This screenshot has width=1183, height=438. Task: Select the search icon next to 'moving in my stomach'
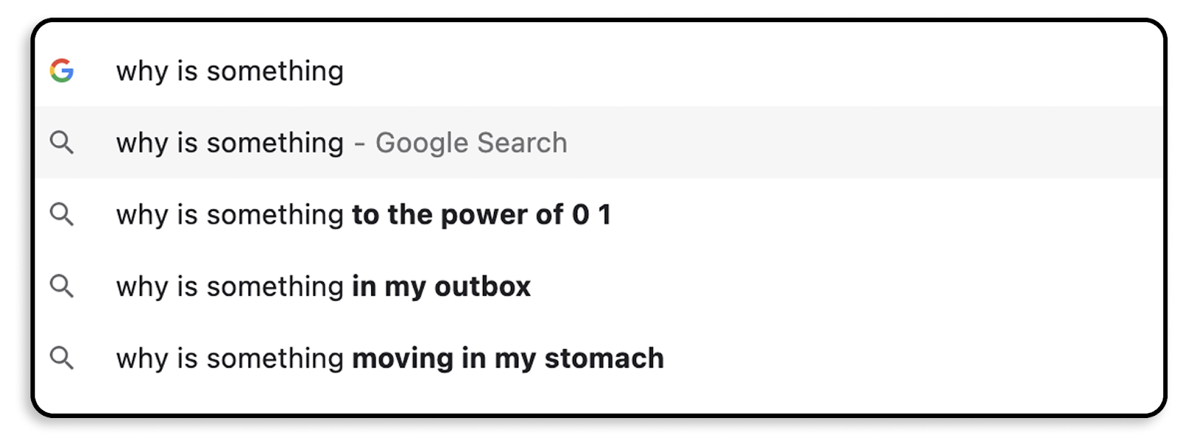pyautogui.click(x=63, y=358)
